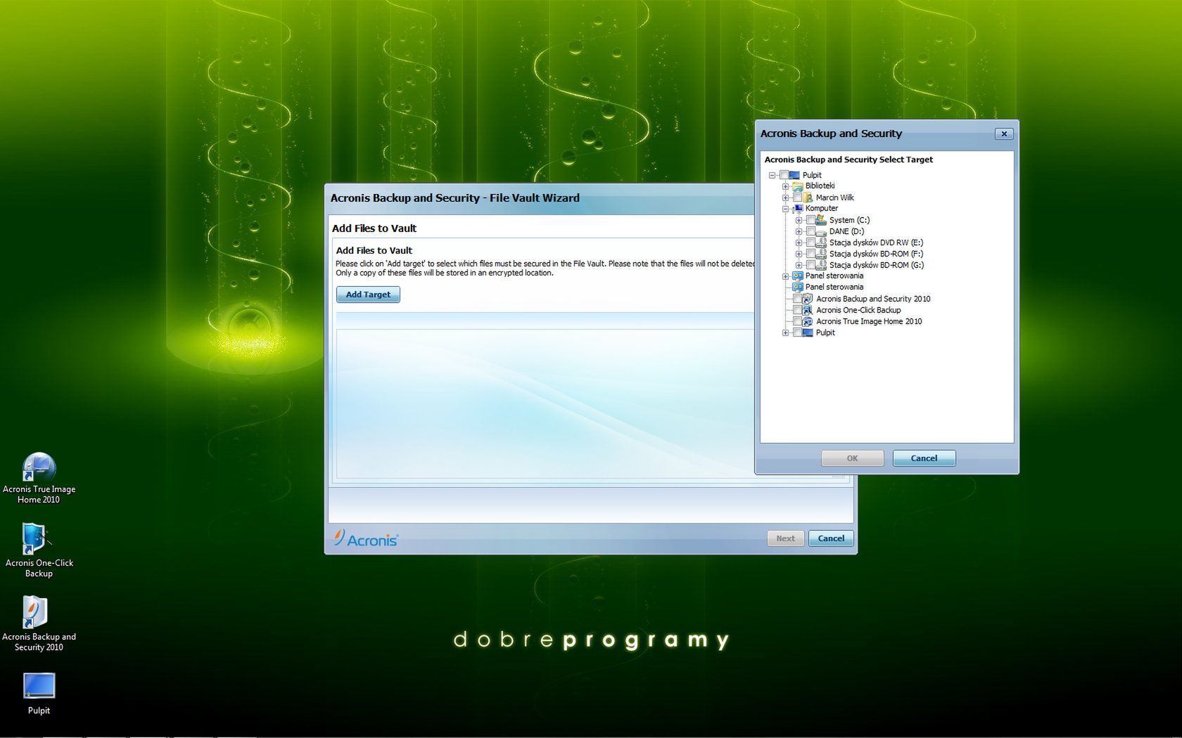Expand the Panel sterowania node
1182x738 pixels.
[x=785, y=276]
